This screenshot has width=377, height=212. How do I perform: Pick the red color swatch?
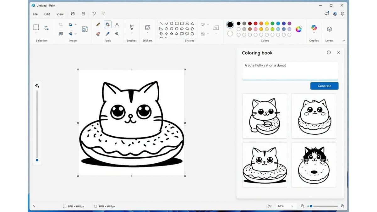[x=256, y=24]
